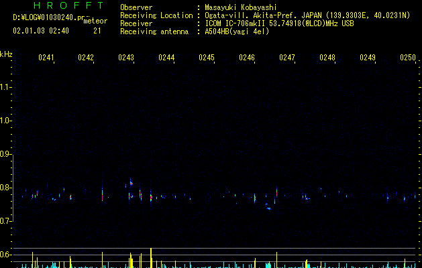
Task: Click the 0243 time marker
Action: 126,58
